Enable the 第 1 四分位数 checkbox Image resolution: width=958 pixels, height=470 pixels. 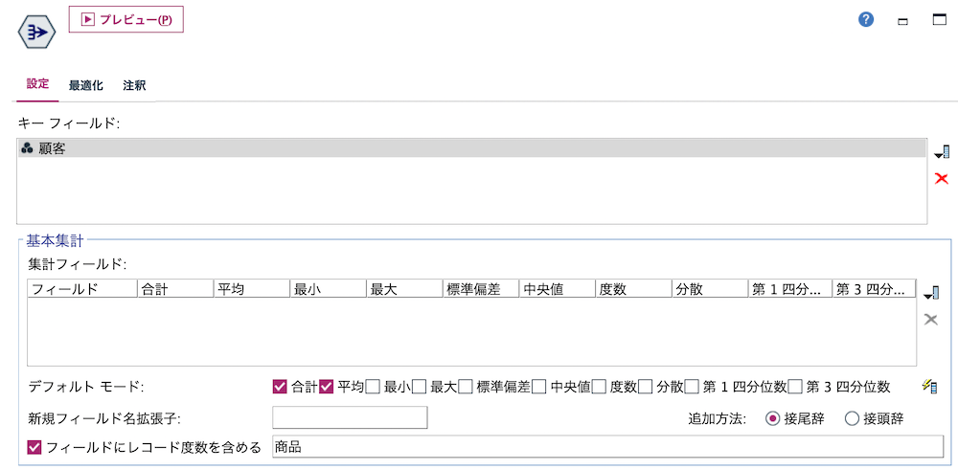692,387
